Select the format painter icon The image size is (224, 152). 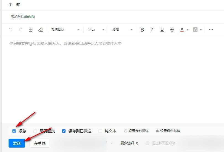coord(31,30)
